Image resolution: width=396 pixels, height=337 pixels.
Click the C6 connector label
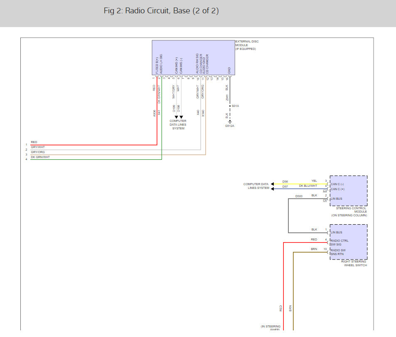point(325,201)
